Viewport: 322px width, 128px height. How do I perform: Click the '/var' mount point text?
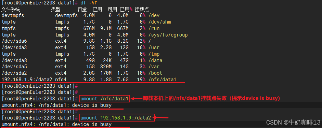pos(154,67)
